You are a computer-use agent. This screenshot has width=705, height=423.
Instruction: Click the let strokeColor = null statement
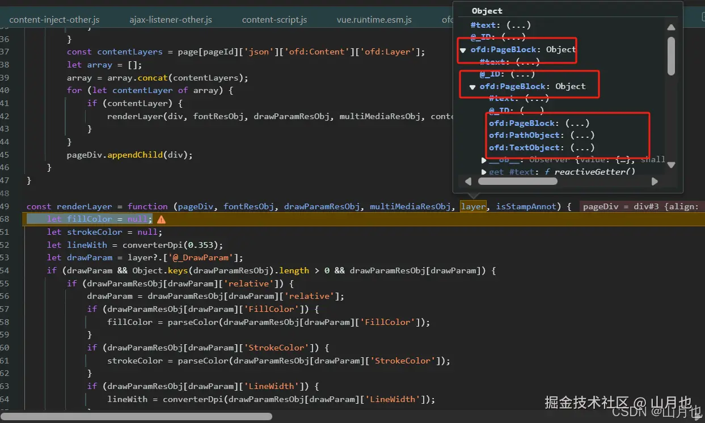[104, 232]
